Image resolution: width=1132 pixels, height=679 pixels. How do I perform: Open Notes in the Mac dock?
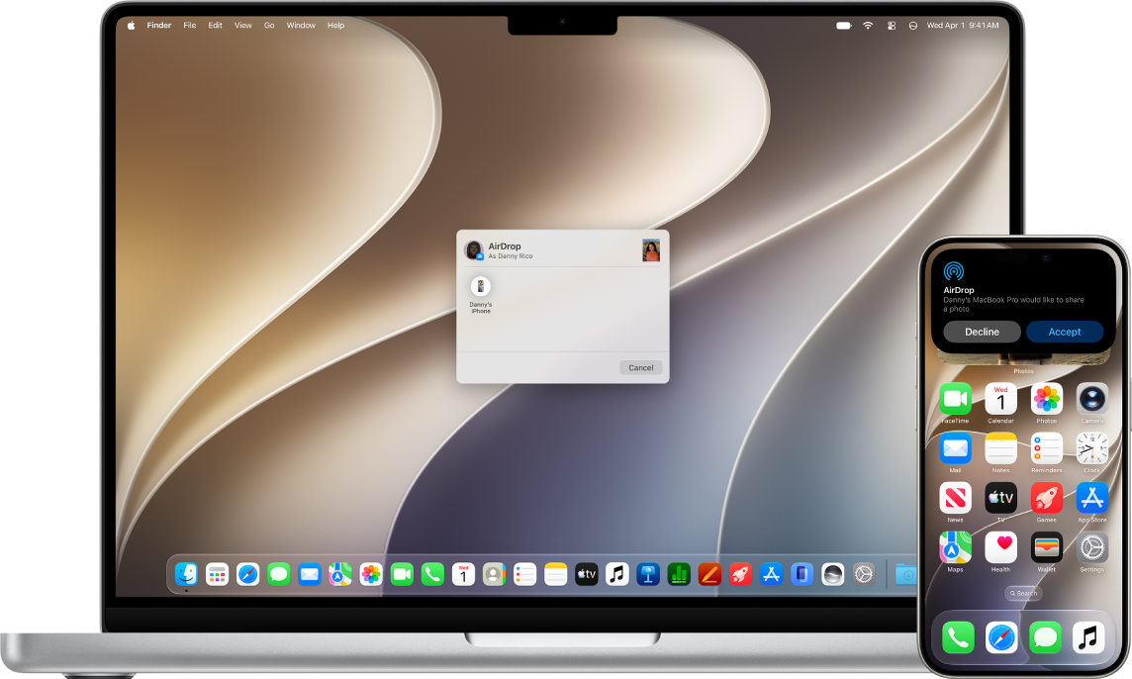pos(556,574)
